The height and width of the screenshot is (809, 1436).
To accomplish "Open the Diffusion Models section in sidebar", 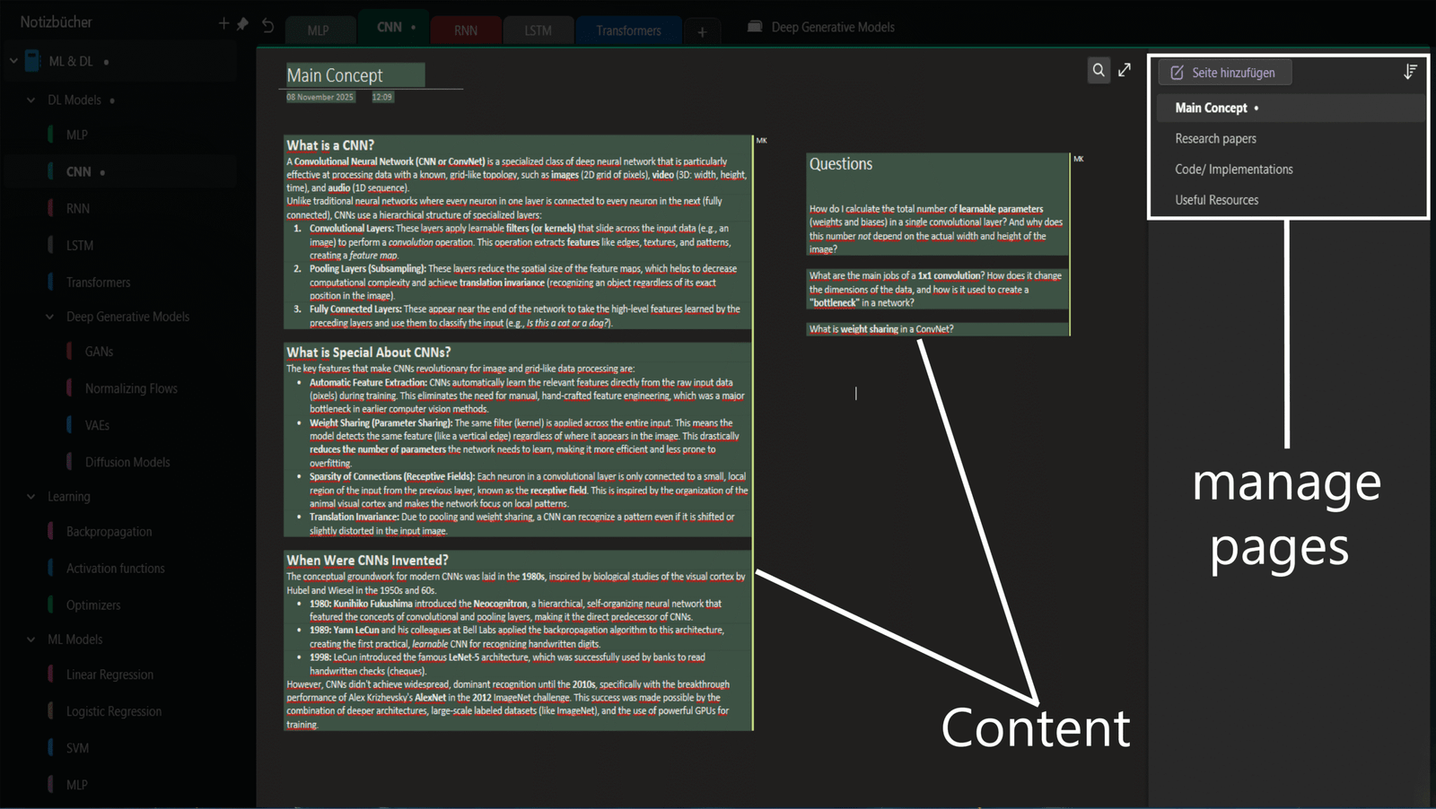I will [127, 462].
